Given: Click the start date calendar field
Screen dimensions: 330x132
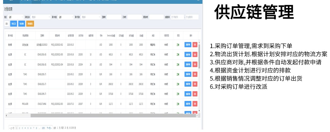Looking at the screenshot, I should coord(177,17).
